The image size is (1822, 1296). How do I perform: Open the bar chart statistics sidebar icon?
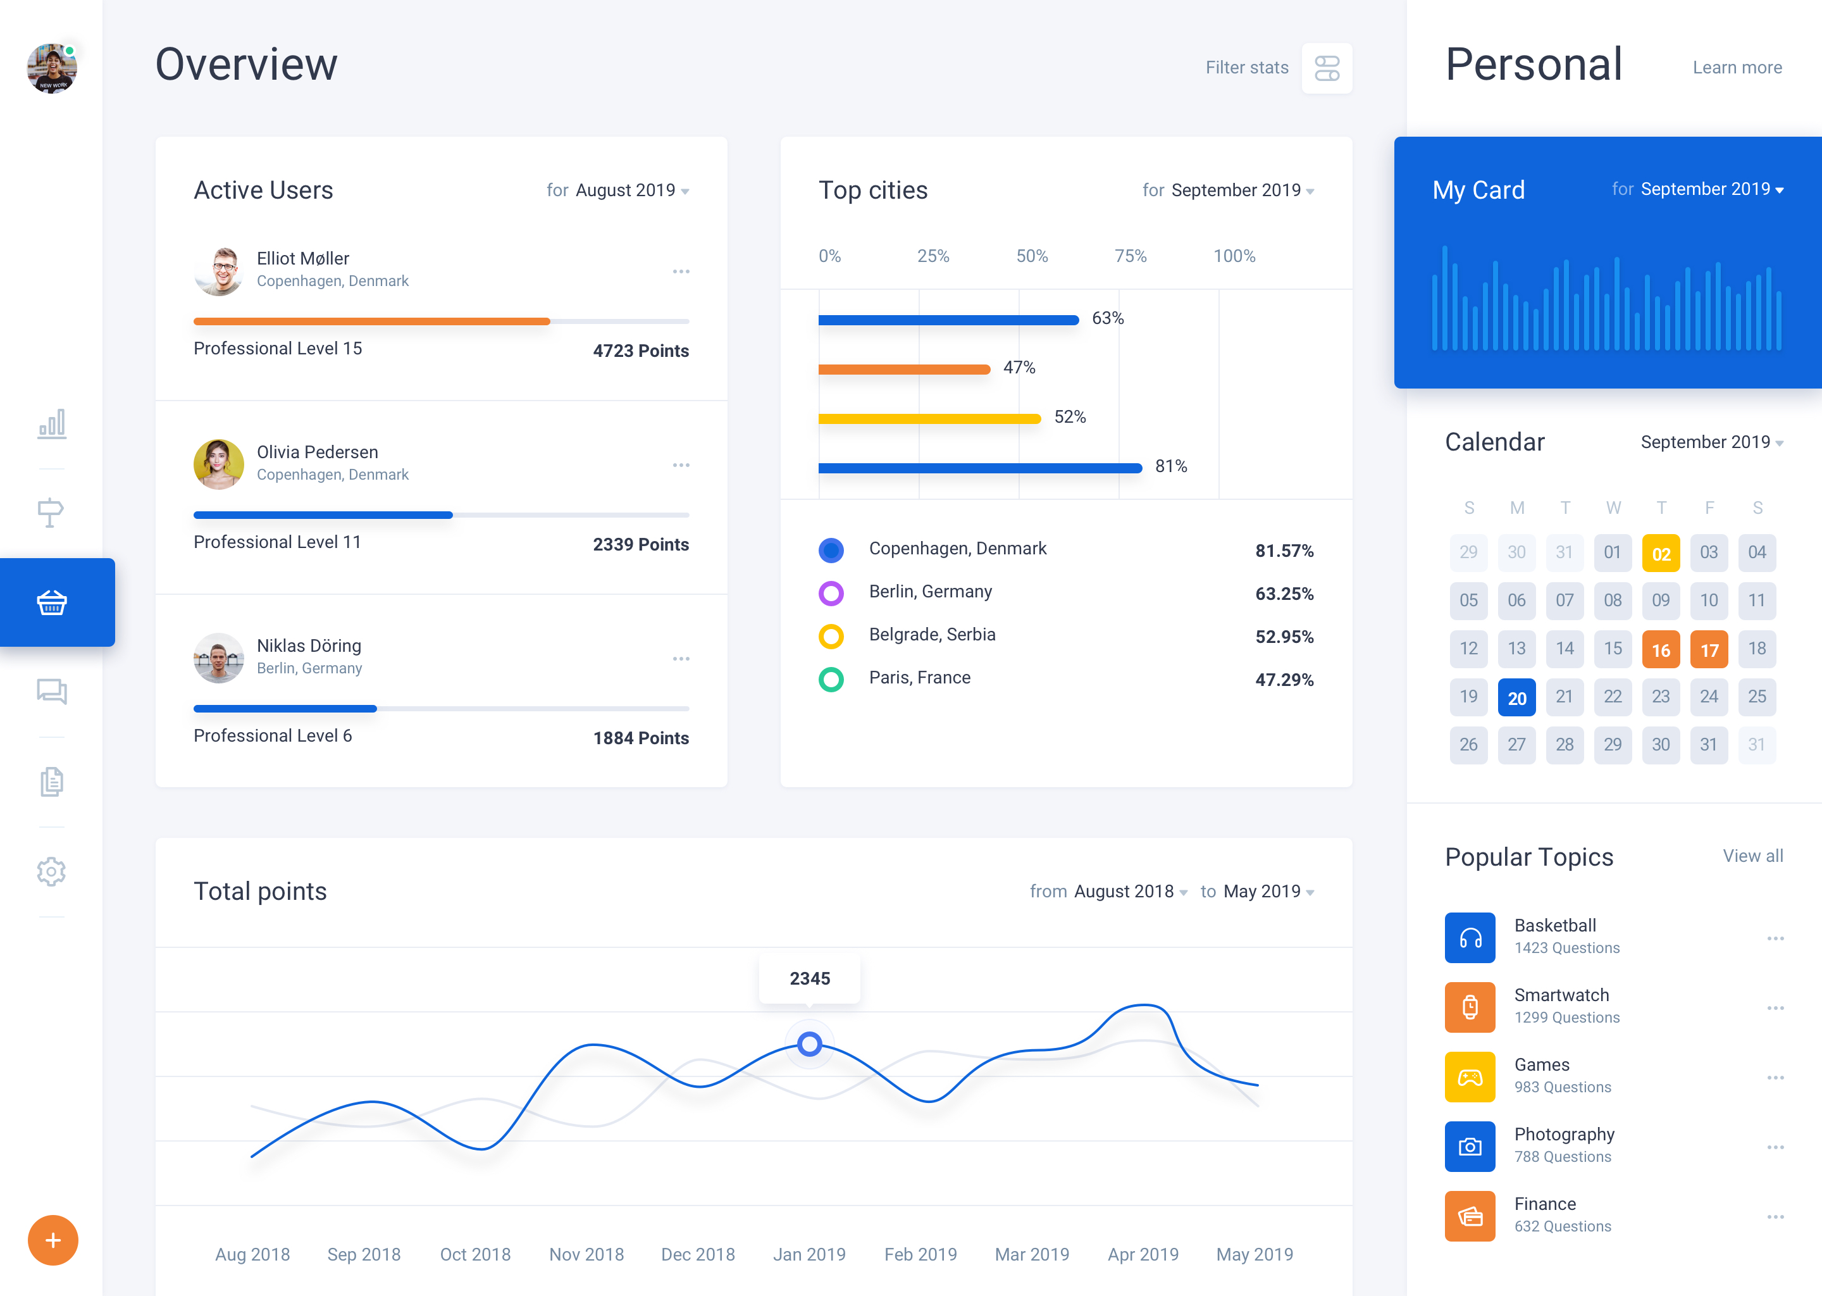coord(52,424)
